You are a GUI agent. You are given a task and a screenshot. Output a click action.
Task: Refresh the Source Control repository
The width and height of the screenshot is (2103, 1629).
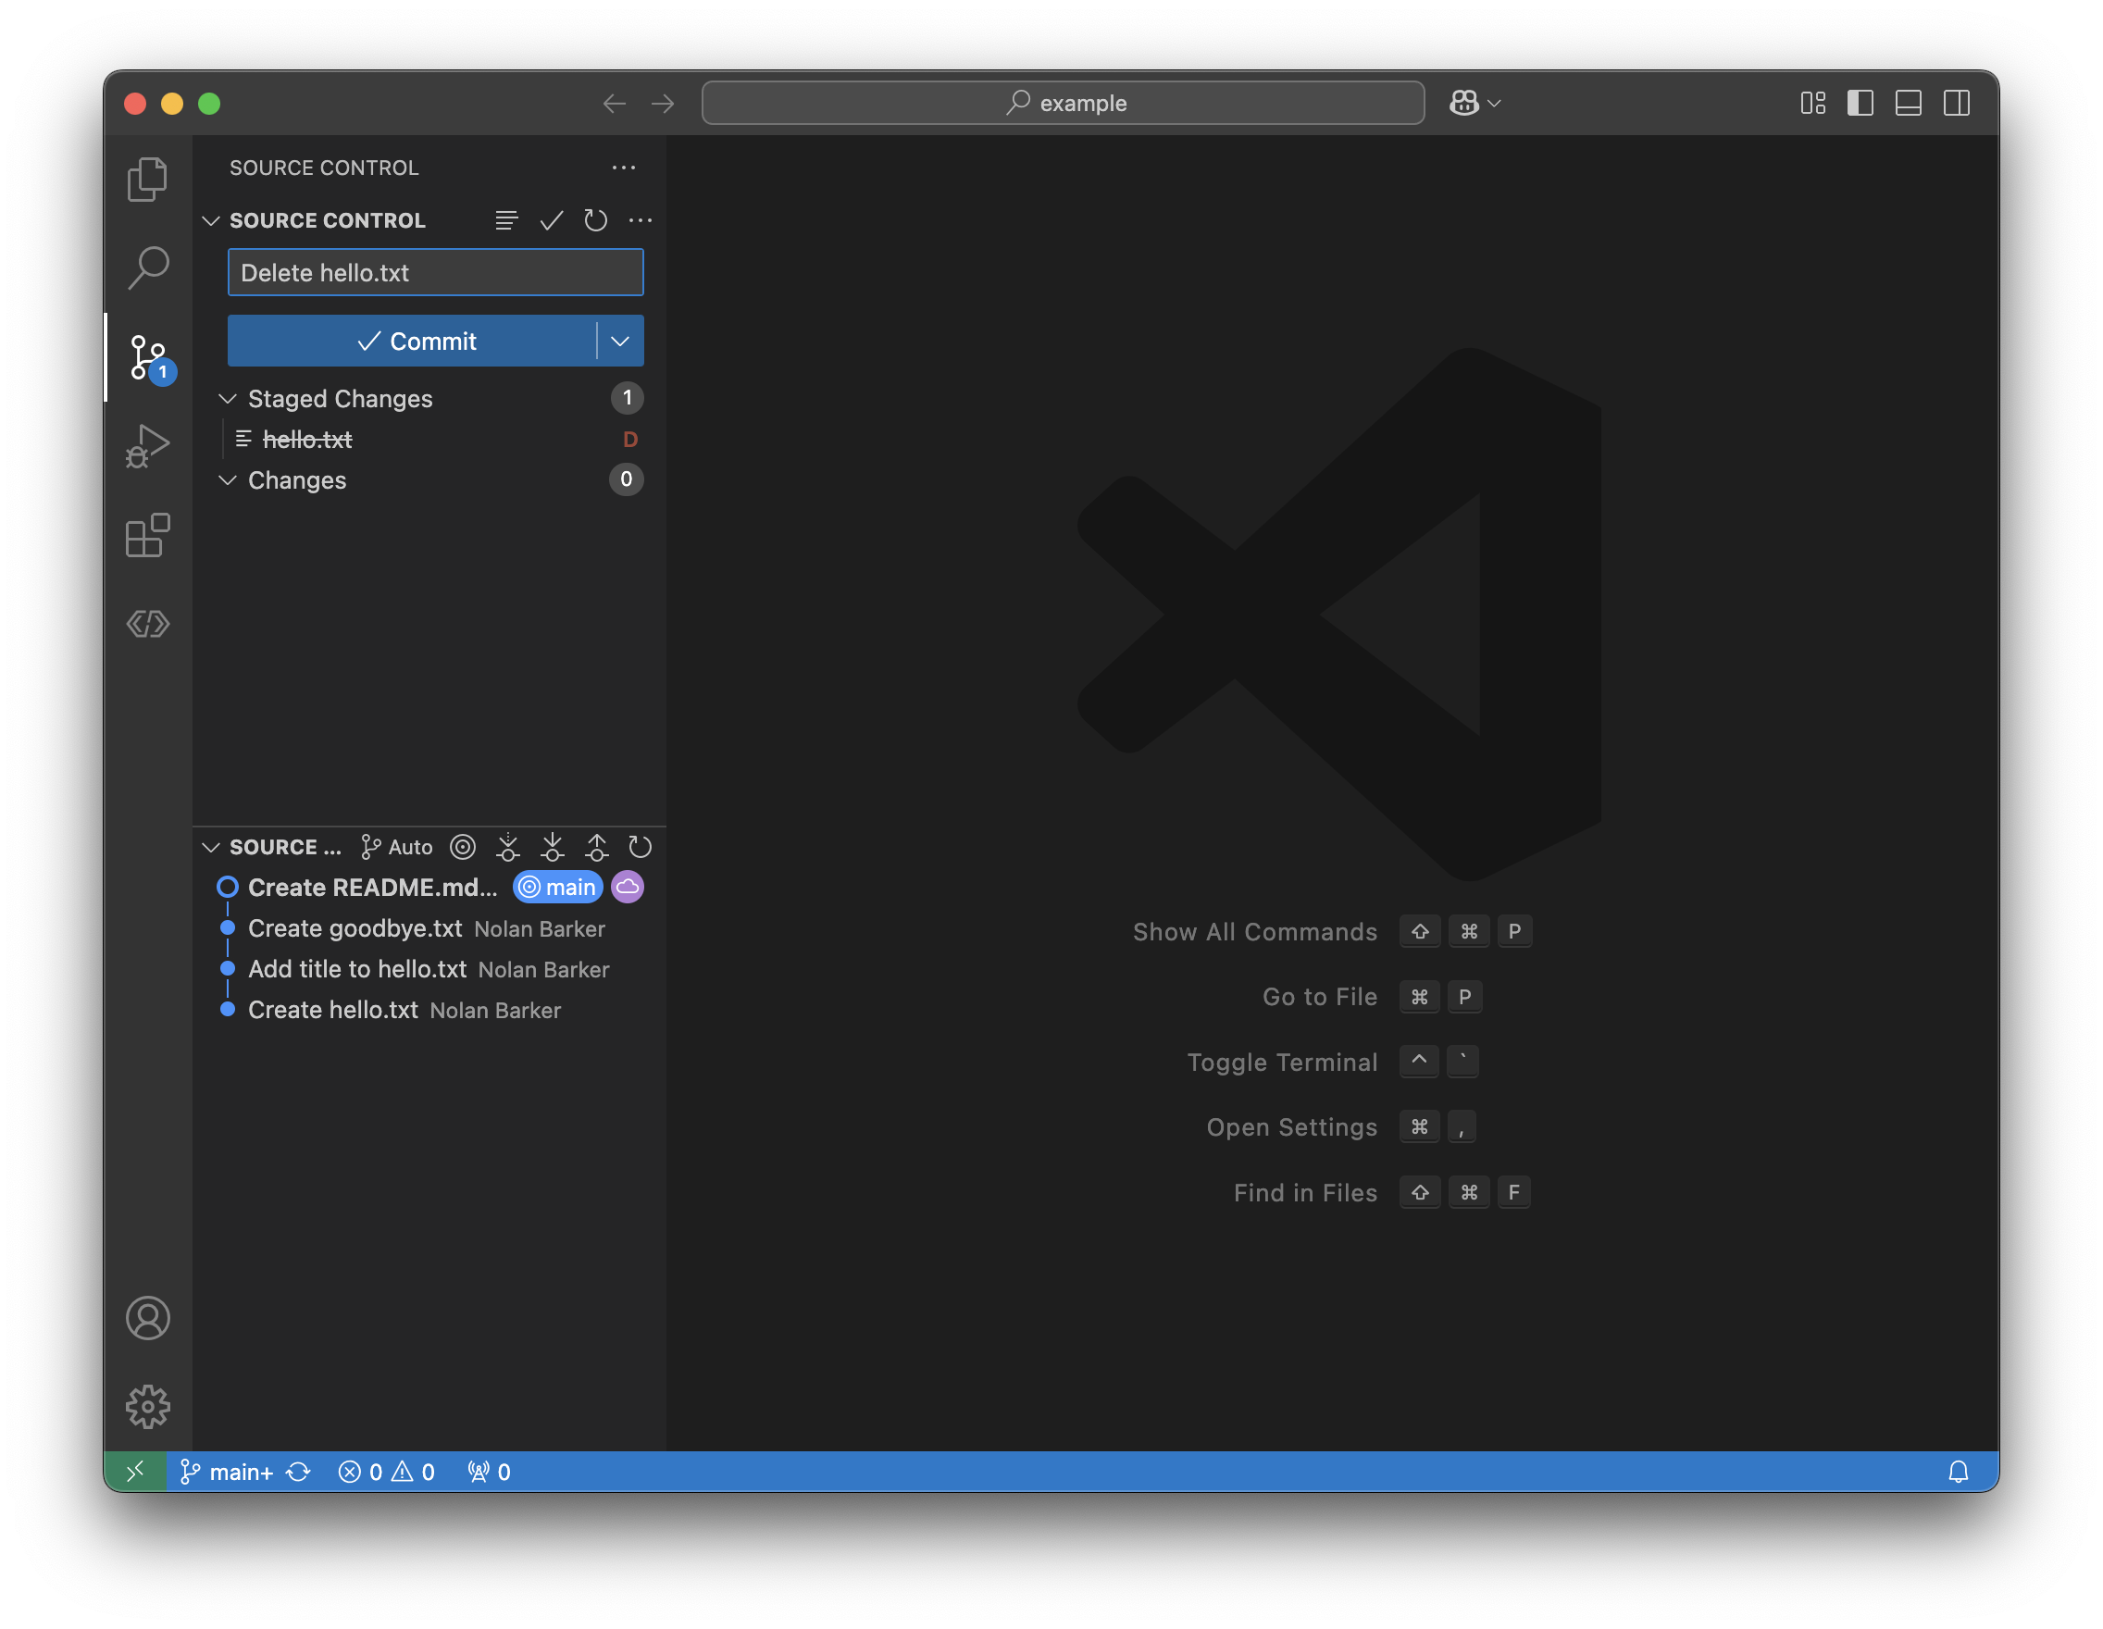(x=596, y=220)
